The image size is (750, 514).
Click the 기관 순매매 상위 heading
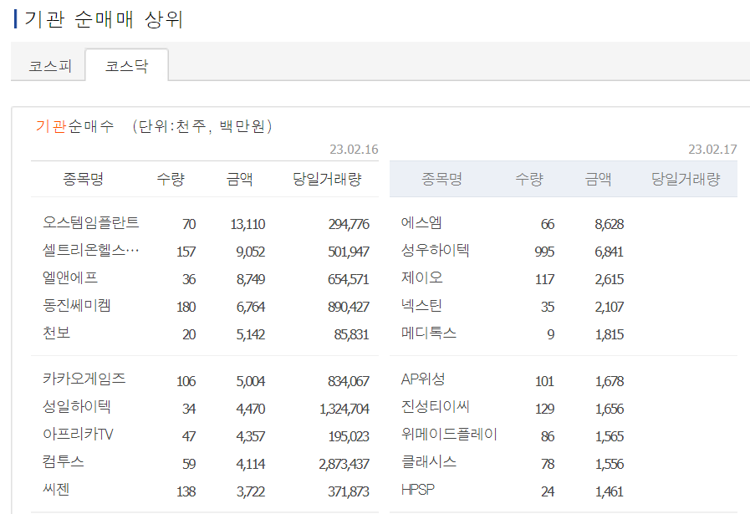pyautogui.click(x=104, y=19)
